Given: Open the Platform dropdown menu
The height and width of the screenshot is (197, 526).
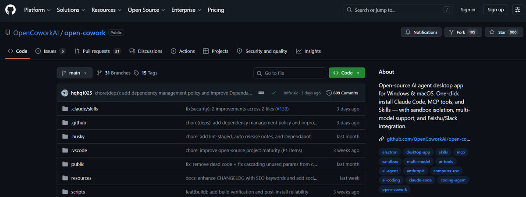Looking at the screenshot, I should (37, 10).
